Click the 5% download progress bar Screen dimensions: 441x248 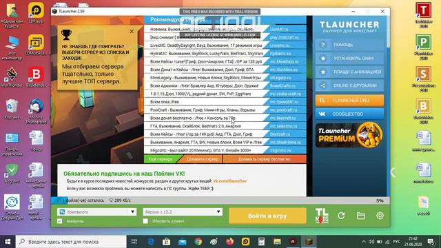click(x=220, y=200)
